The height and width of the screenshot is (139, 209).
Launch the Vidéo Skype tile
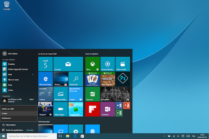click(61, 109)
